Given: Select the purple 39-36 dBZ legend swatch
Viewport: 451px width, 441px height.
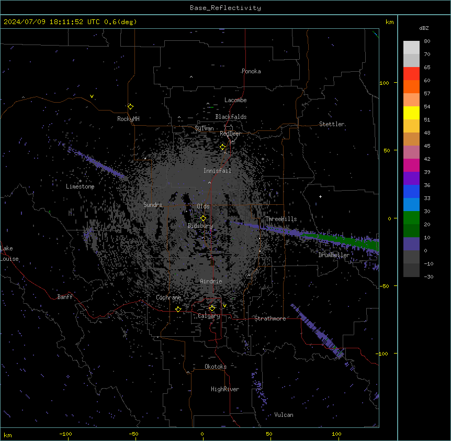Looking at the screenshot, I should [411, 179].
